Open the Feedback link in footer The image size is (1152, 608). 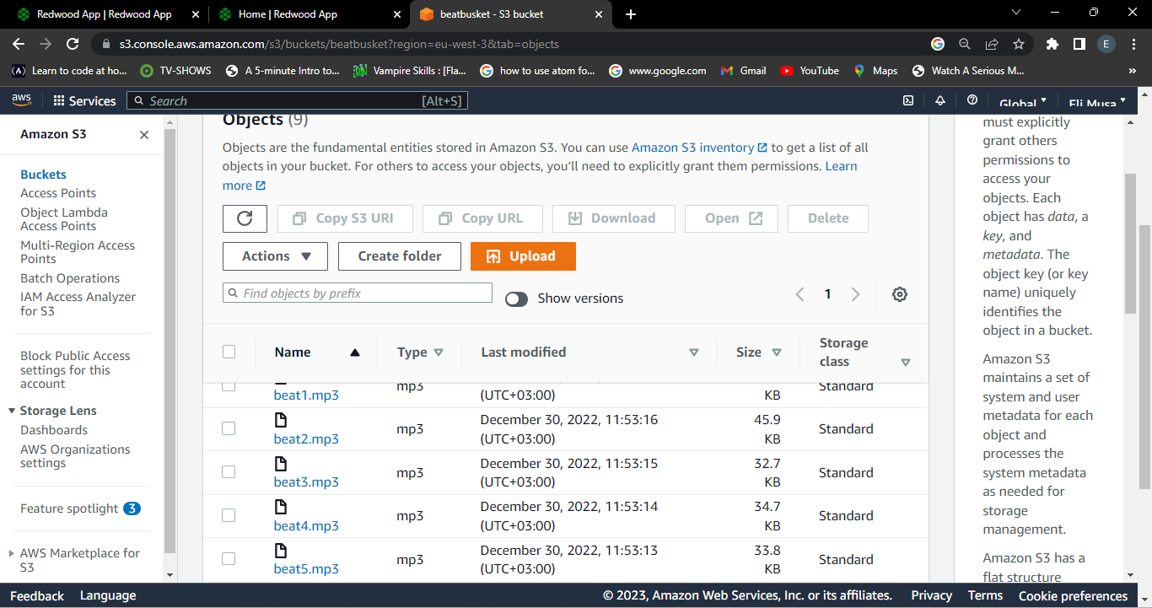[37, 595]
